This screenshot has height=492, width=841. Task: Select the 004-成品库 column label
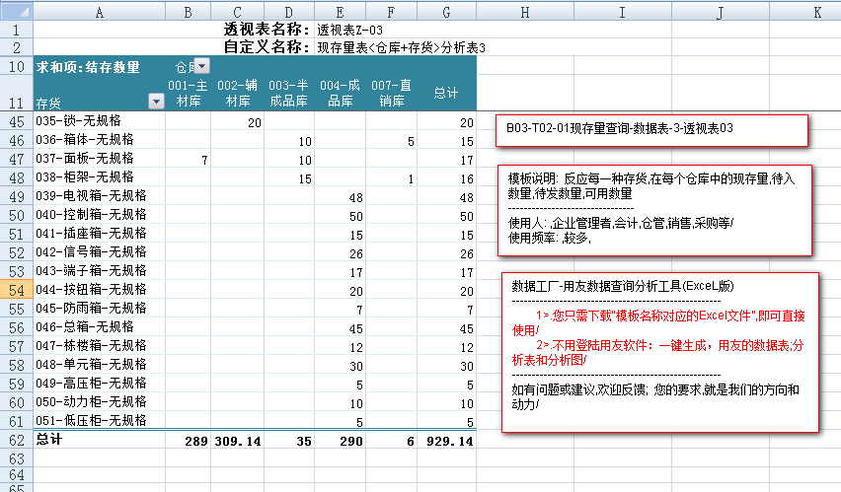click(341, 93)
